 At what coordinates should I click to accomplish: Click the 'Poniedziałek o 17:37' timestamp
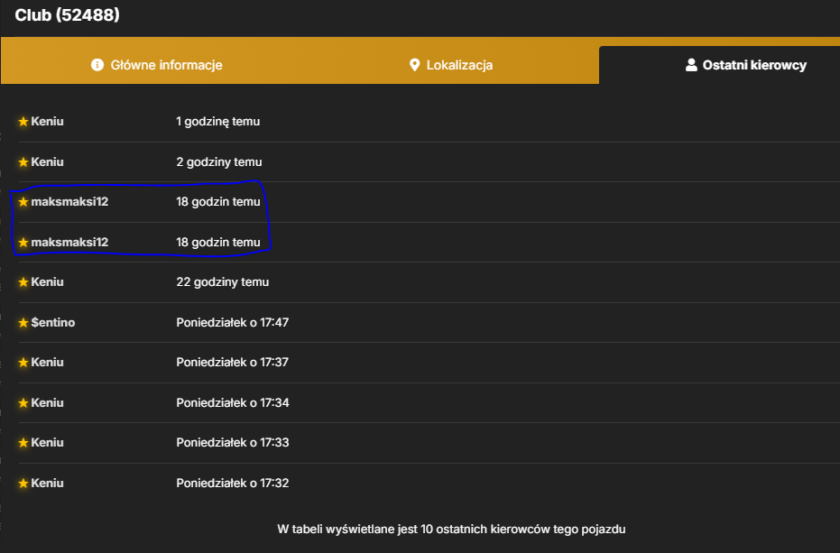pyautogui.click(x=233, y=363)
